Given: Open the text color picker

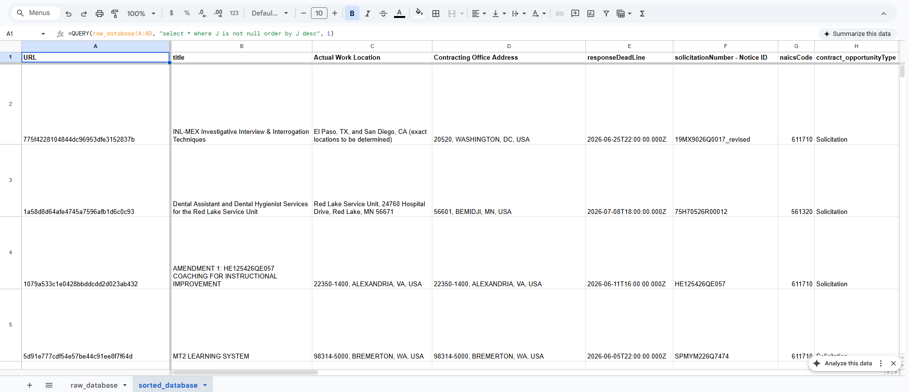Looking at the screenshot, I should pyautogui.click(x=399, y=13).
